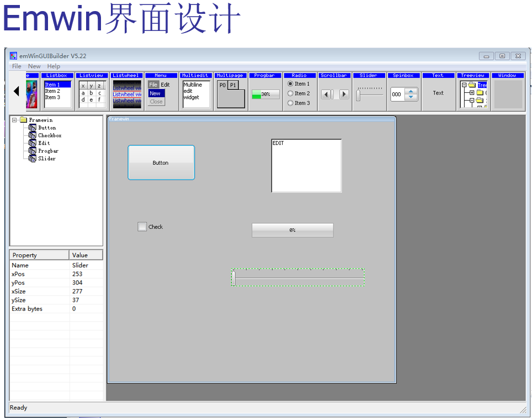Select the Framewin root label in the tree
Viewport: 532px width, 420px height.
point(41,120)
